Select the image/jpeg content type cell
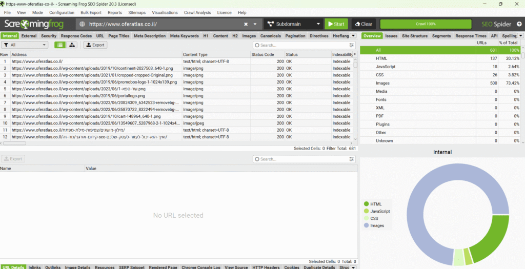This screenshot has width=525, height=269. point(216,123)
